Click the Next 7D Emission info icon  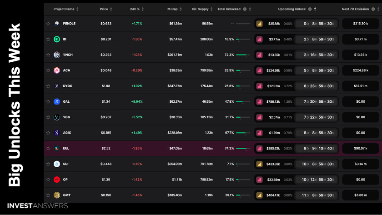click(373, 9)
